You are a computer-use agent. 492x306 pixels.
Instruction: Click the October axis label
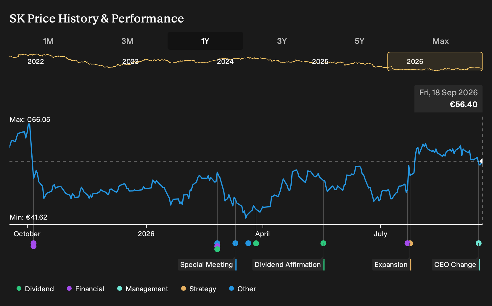(27, 234)
